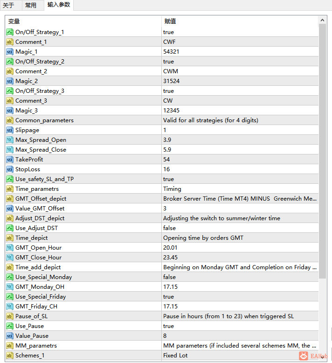Click the scroll up arrow
This screenshot has width=332, height=363.
[323, 21]
